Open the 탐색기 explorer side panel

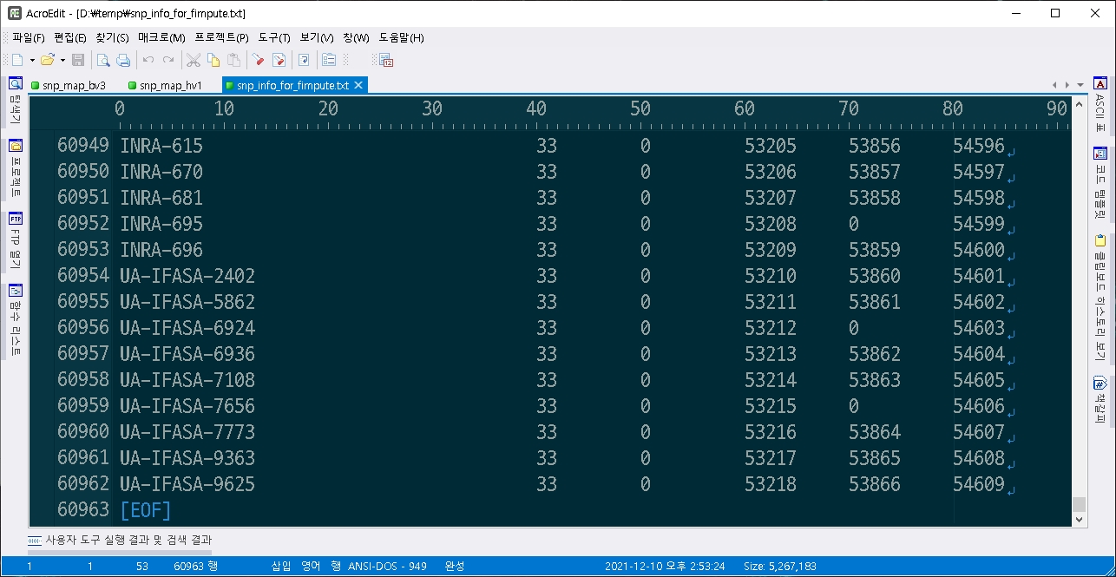pos(15,101)
